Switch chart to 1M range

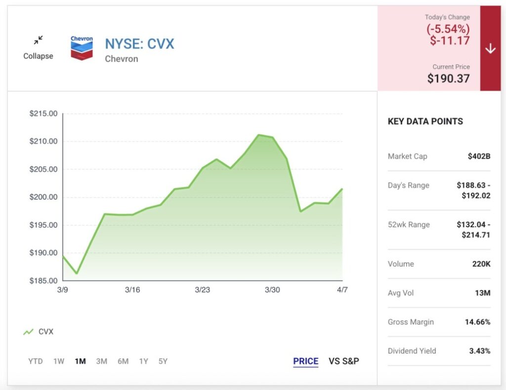(80, 361)
